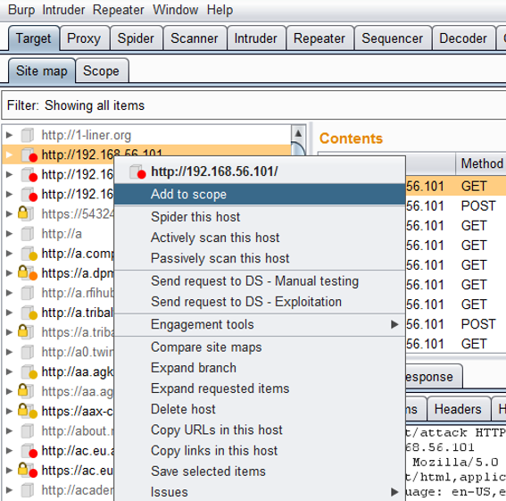Choose Delete host
This screenshot has height=501, width=506.
pyautogui.click(x=260, y=409)
